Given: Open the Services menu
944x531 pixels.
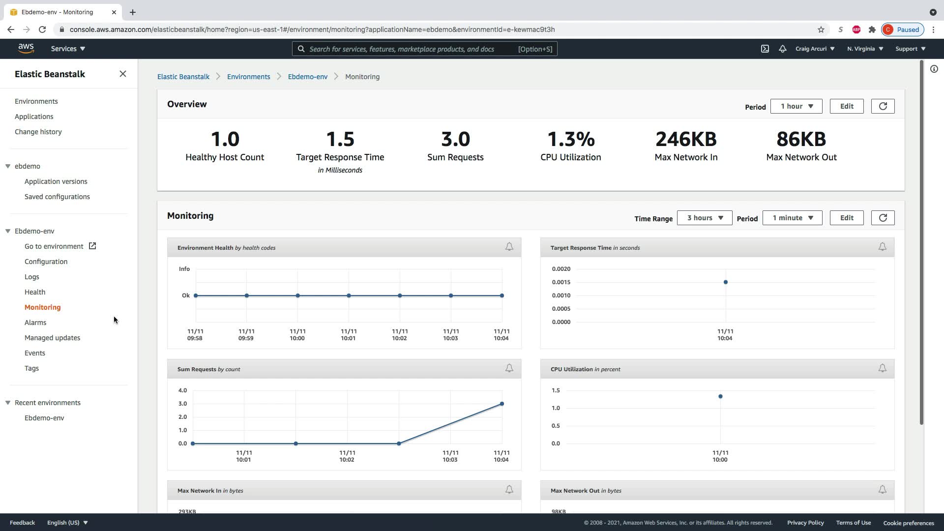Looking at the screenshot, I should click(x=68, y=49).
